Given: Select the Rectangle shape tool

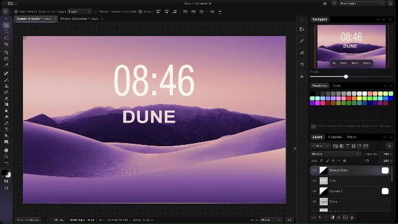Looking at the screenshot, I should (6, 142).
